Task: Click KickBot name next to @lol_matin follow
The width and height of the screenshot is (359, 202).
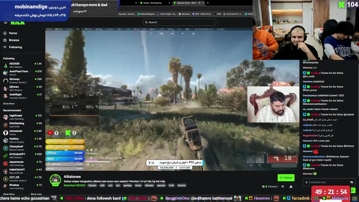Action: [315, 73]
